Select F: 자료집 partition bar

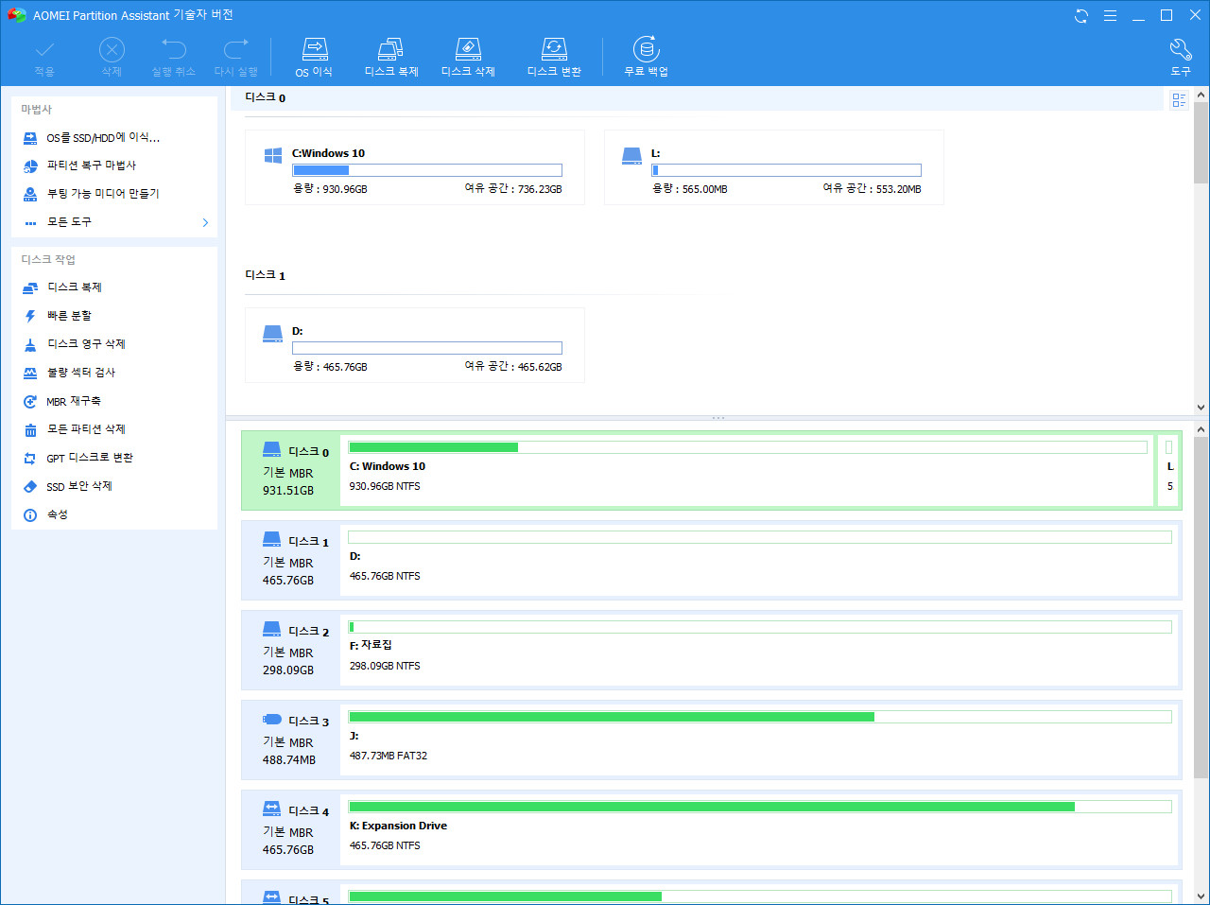click(760, 651)
